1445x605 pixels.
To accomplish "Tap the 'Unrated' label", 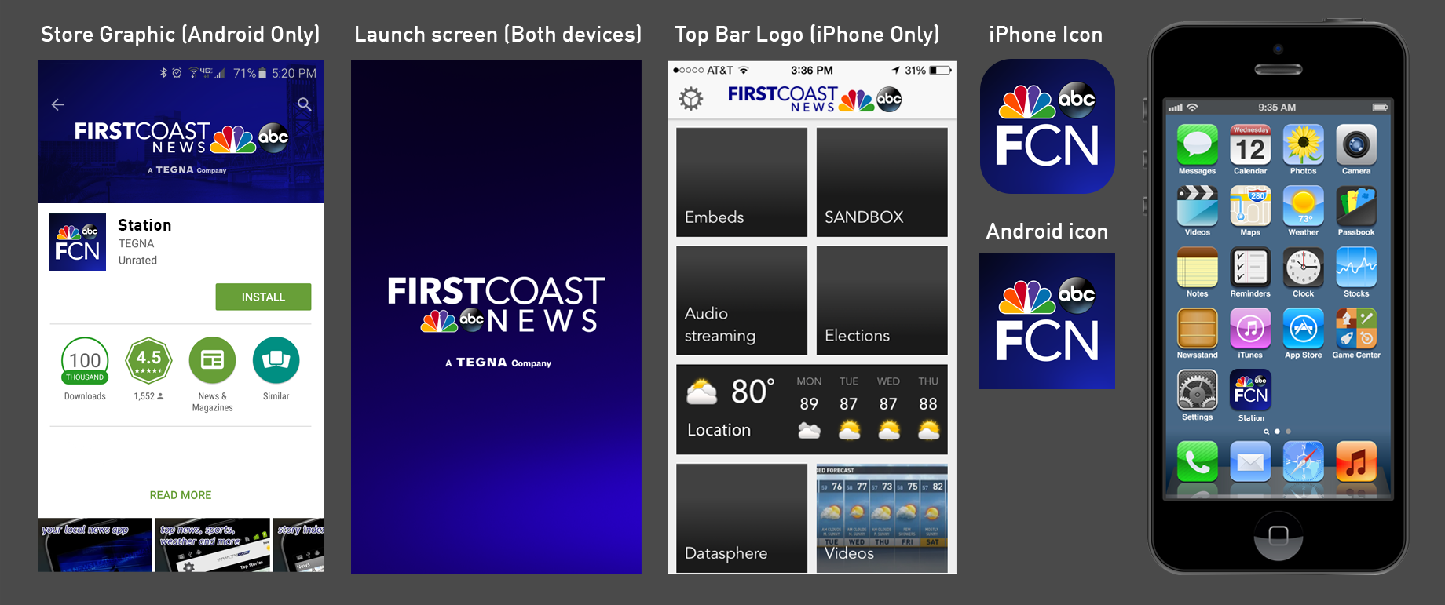I will point(137,261).
